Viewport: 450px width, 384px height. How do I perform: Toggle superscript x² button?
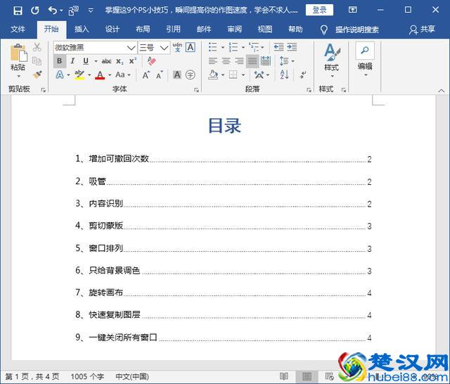133,61
